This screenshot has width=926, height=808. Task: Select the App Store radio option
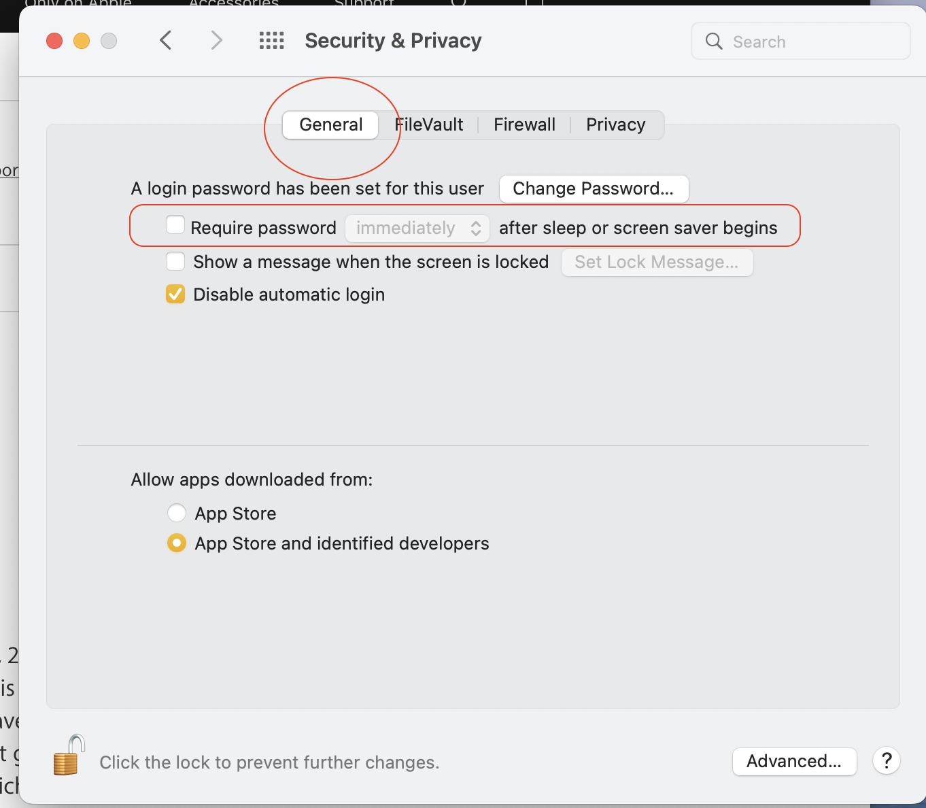(x=177, y=513)
